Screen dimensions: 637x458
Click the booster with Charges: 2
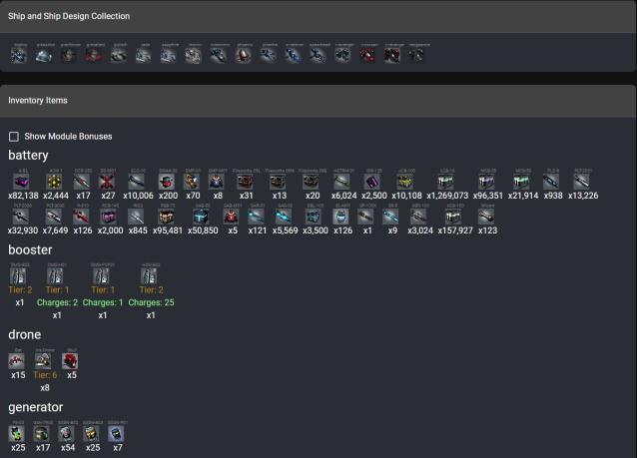[57, 275]
